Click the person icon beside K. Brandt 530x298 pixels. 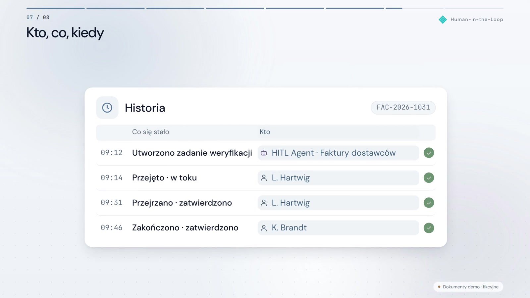264,228
